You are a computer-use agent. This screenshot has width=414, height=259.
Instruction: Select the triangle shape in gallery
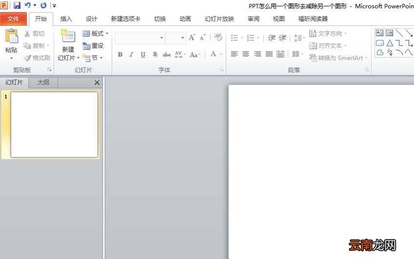point(390,43)
